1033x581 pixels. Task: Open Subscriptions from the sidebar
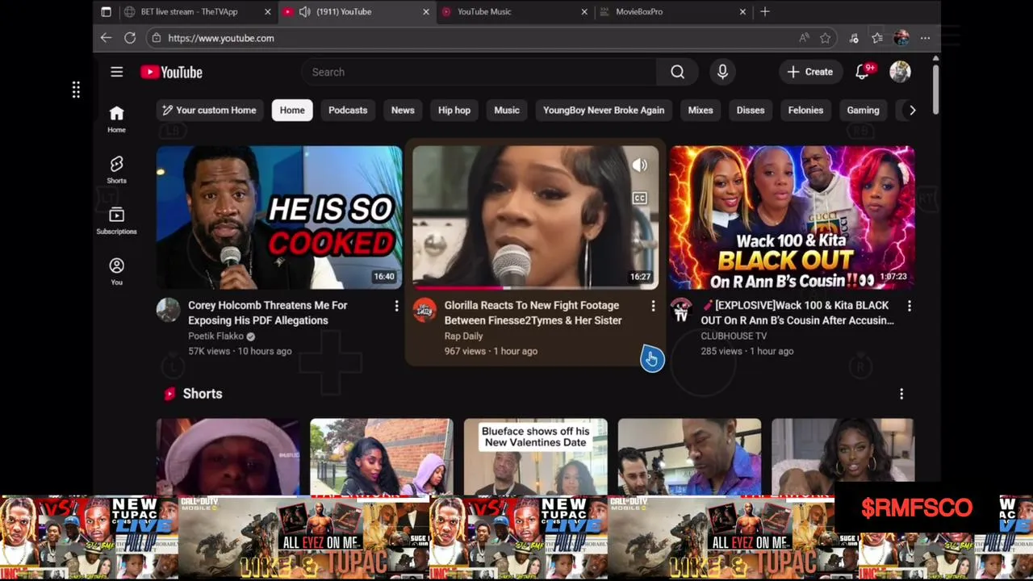coord(116,220)
